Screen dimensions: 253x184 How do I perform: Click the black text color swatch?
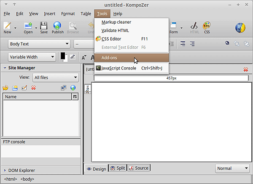63,56
